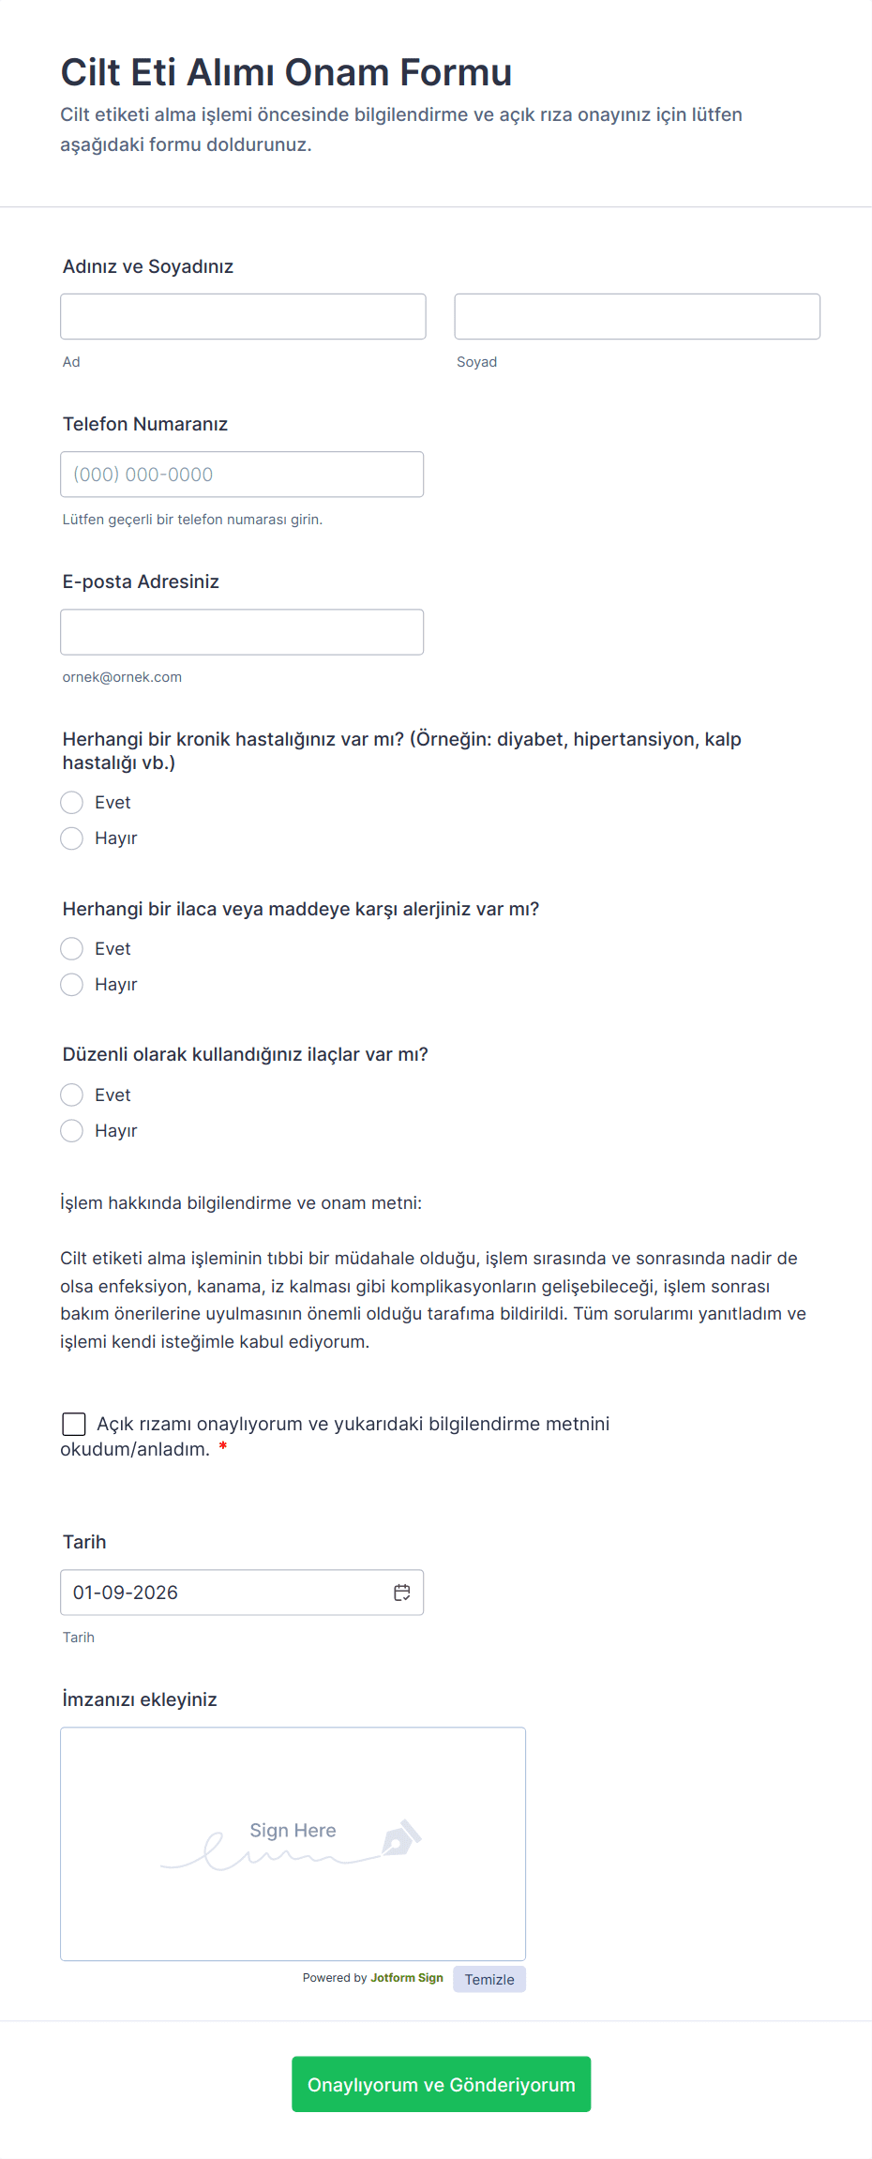Clear the signature using Temizle
The image size is (872, 2159).
coord(489,1978)
